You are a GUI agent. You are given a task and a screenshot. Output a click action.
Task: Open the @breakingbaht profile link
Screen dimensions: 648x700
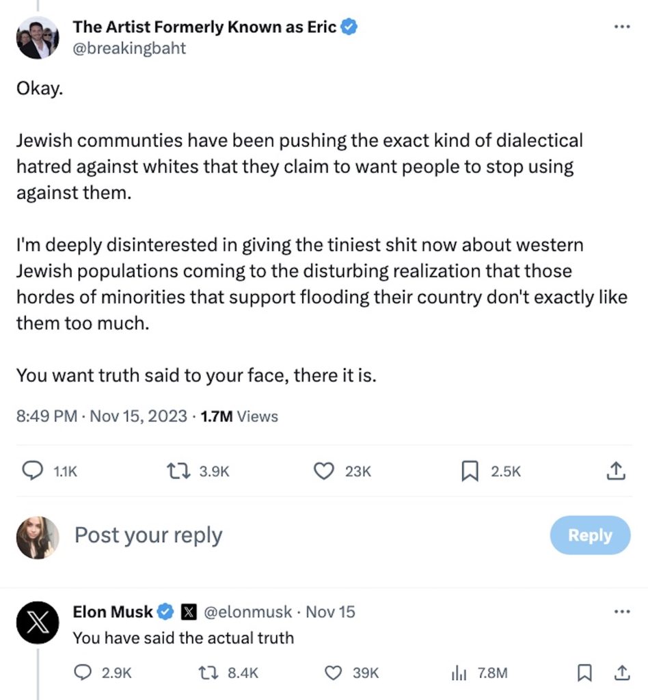[x=130, y=48]
